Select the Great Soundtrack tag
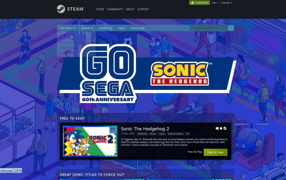This screenshot has width=286, height=180. (x=176, y=134)
